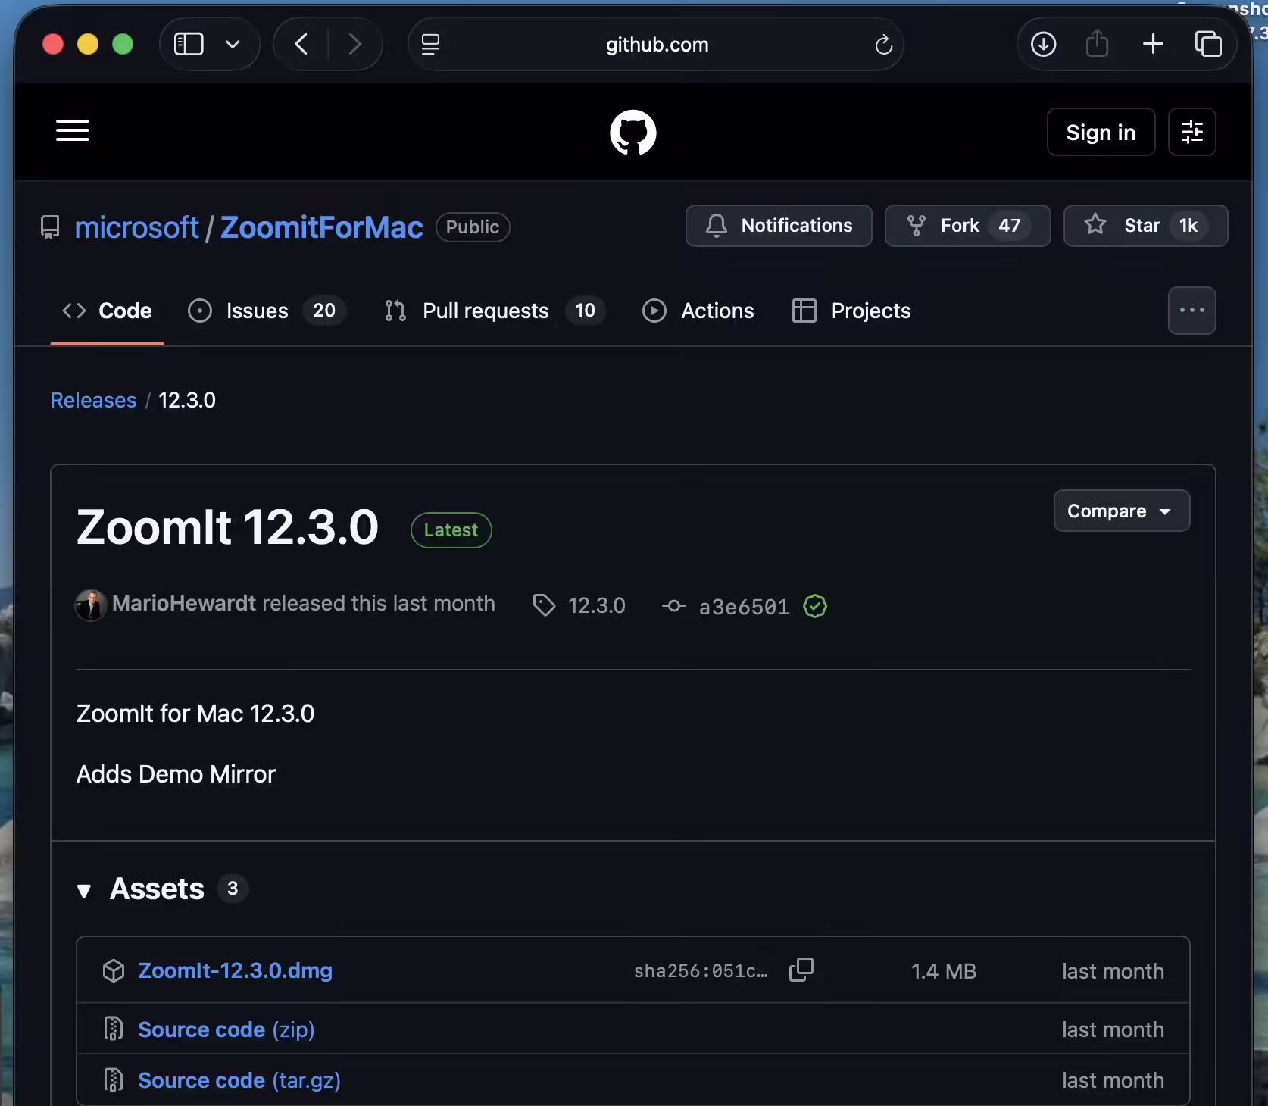Click the 1.4 MB file size text
This screenshot has width=1268, height=1106.
pyautogui.click(x=943, y=971)
